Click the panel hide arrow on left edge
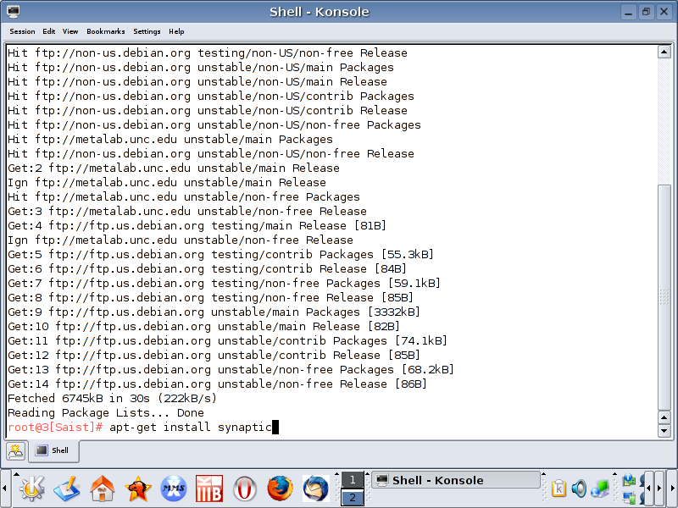Viewport: 678px width, 508px height. (5, 489)
